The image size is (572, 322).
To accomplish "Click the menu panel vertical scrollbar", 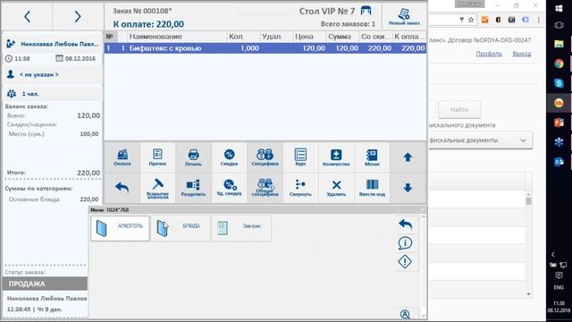I will (x=423, y=267).
